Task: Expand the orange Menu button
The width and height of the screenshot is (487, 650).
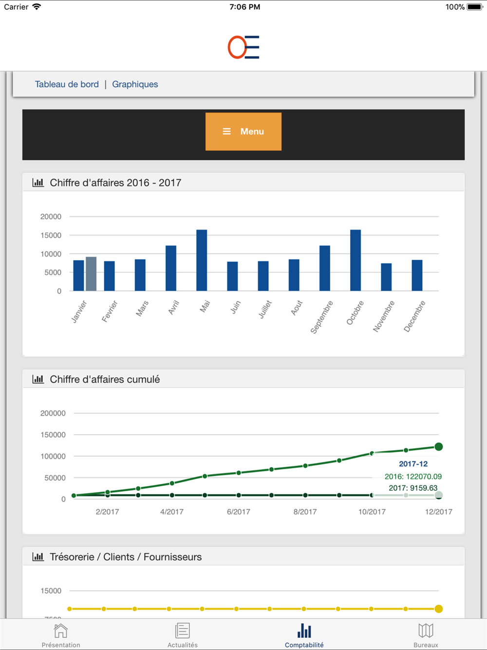Action: coord(243,132)
